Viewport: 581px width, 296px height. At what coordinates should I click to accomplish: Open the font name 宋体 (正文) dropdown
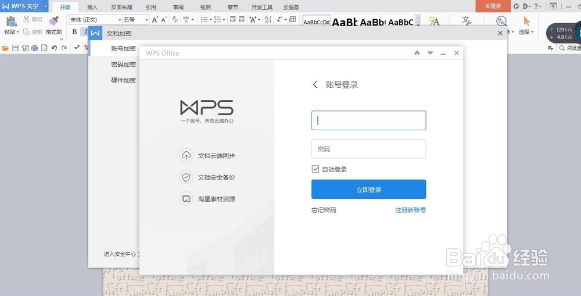coord(120,20)
